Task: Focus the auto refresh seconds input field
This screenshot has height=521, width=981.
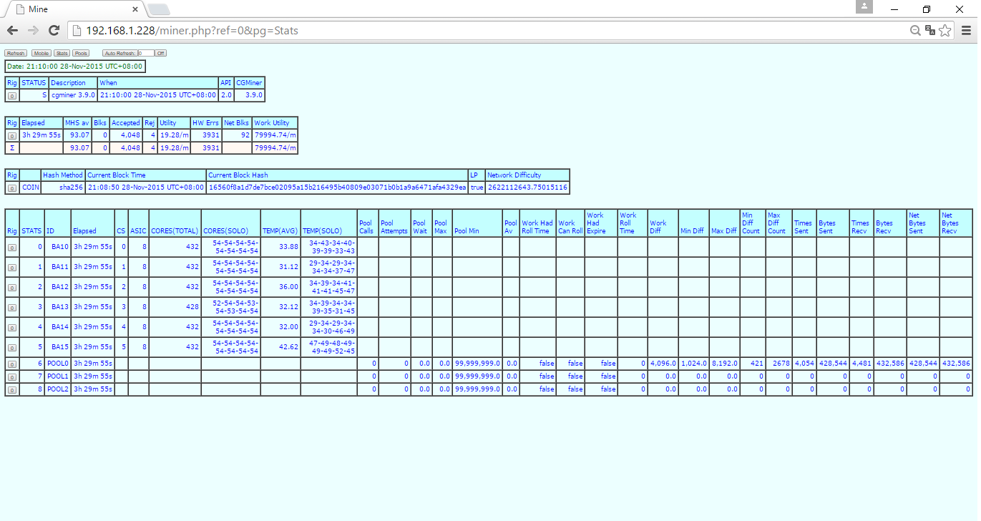Action: coord(145,53)
